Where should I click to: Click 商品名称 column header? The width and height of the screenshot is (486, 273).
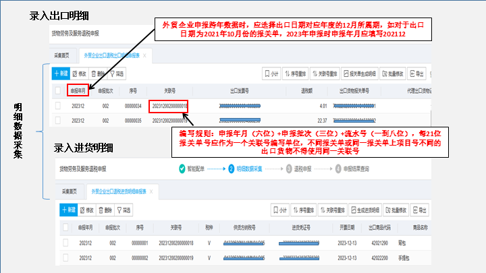(x=420, y=228)
